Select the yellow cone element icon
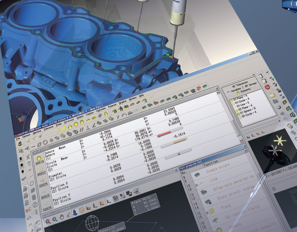Screen dimensions: 297x232 click(70, 126)
